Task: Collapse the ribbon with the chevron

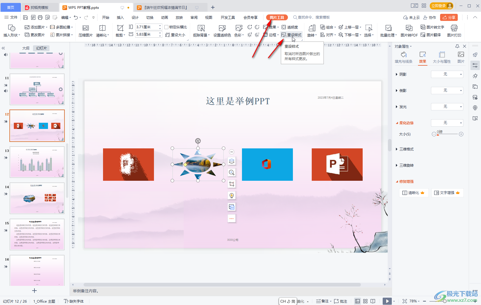Action: click(475, 17)
